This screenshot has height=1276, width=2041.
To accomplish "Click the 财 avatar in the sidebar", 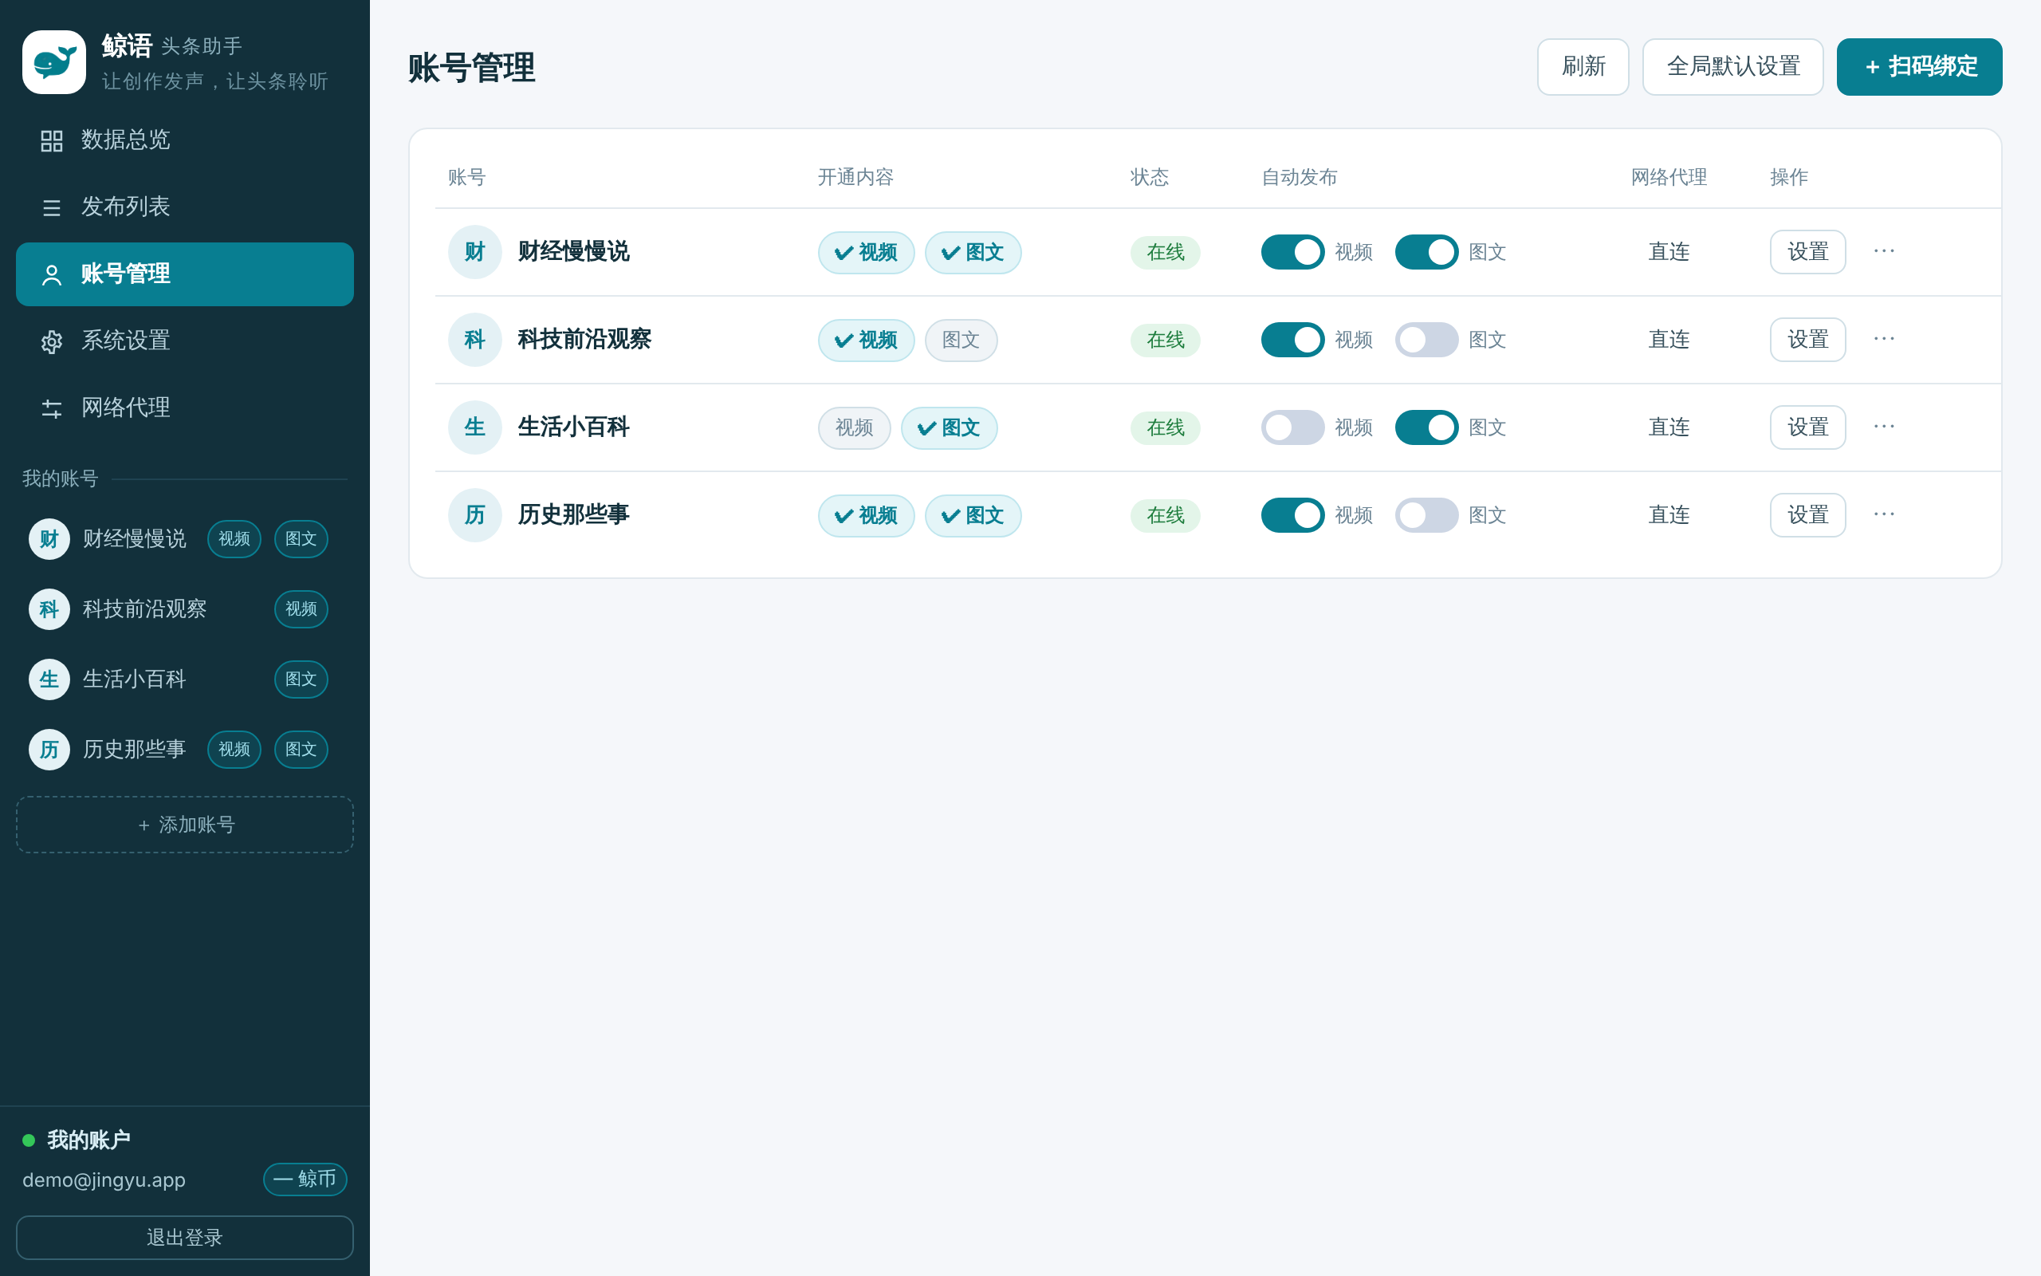I will tap(49, 538).
